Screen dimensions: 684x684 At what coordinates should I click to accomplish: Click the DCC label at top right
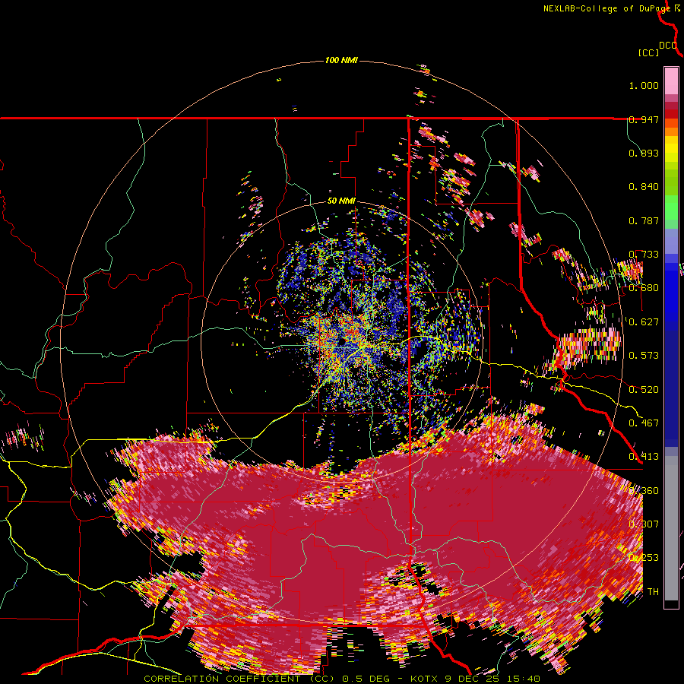pyautogui.click(x=668, y=46)
